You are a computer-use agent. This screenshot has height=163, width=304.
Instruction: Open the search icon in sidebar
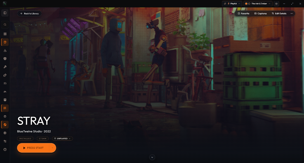coord(5,24)
